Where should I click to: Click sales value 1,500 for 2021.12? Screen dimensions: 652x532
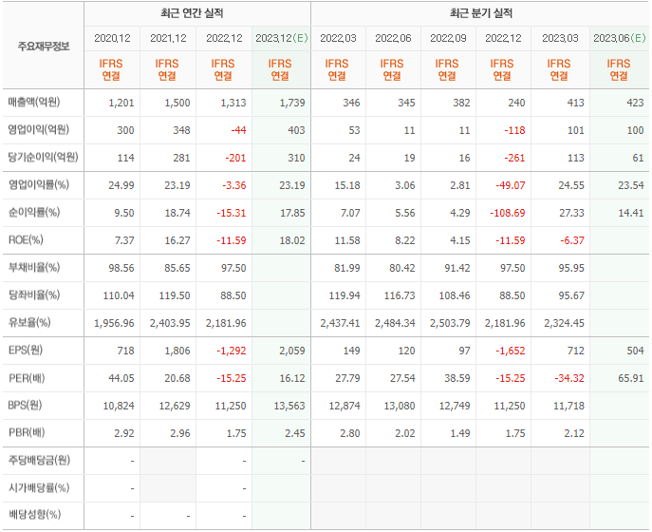coord(177,103)
